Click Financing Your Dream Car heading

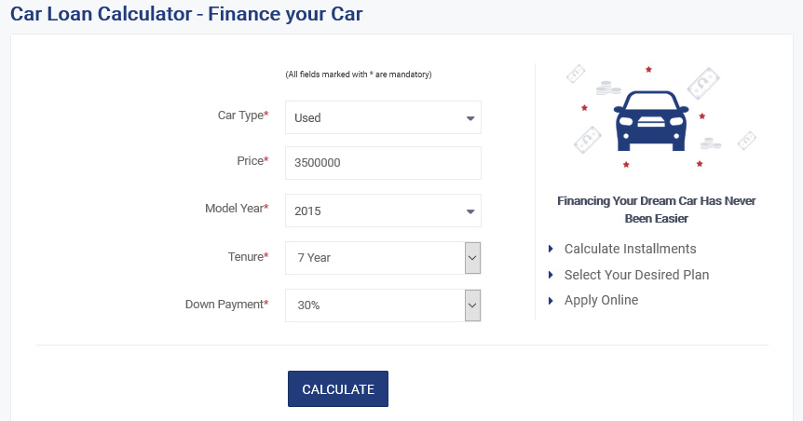pos(657,210)
